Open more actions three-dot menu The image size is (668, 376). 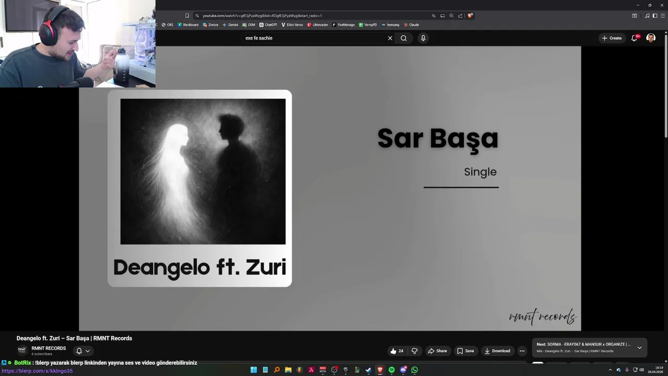[522, 351]
